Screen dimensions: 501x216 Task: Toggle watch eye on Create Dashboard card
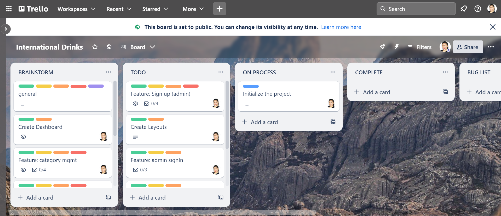point(23,137)
